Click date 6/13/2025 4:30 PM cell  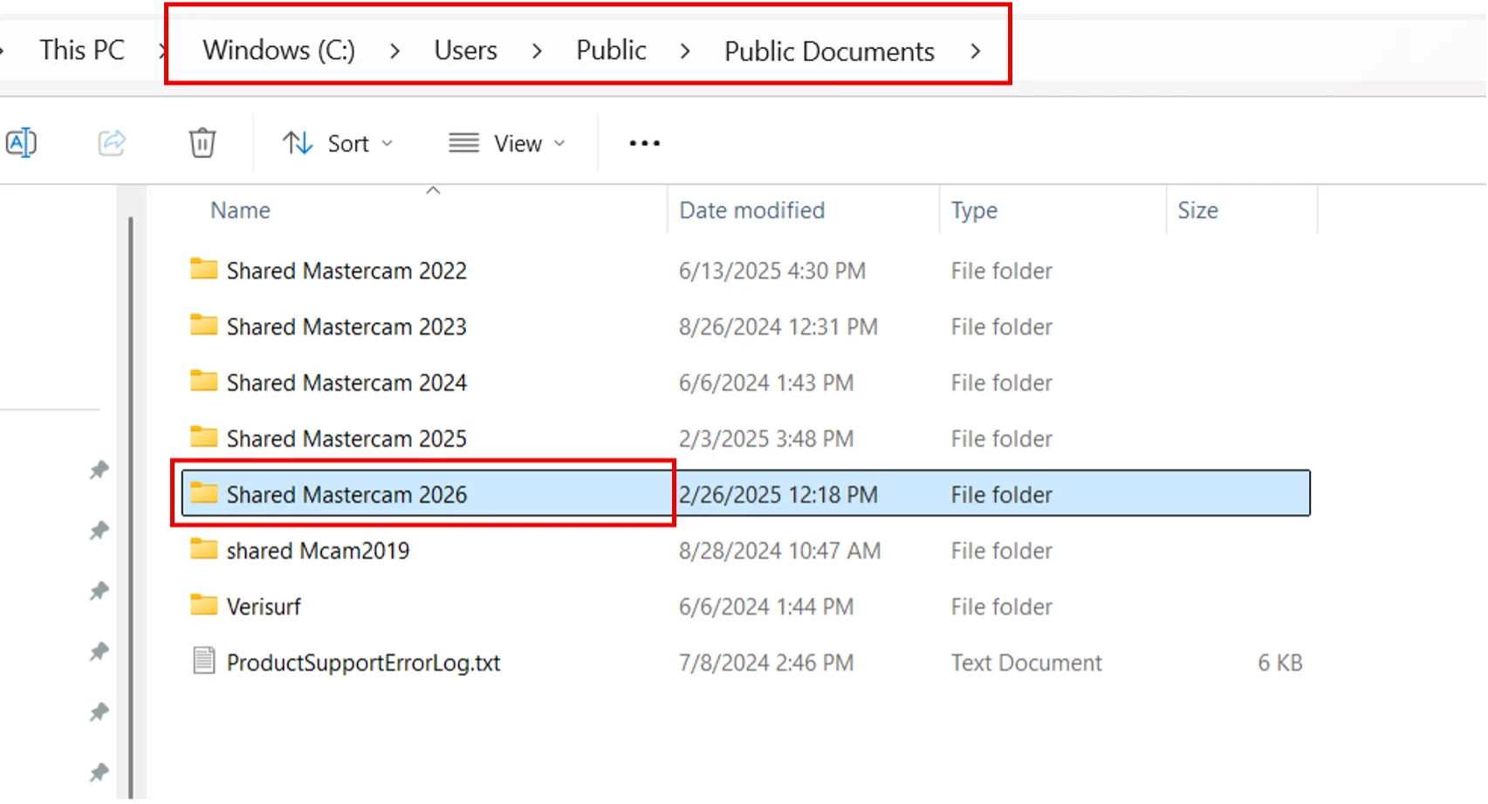772,271
